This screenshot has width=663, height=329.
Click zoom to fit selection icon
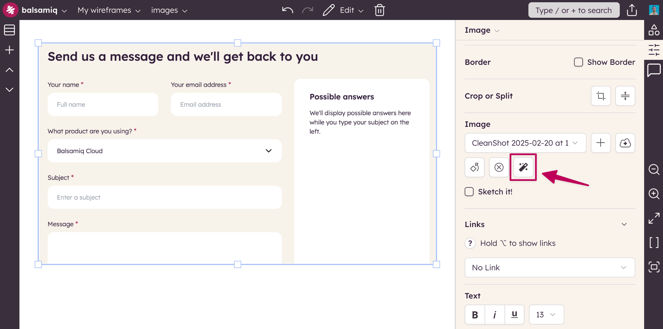click(x=654, y=267)
